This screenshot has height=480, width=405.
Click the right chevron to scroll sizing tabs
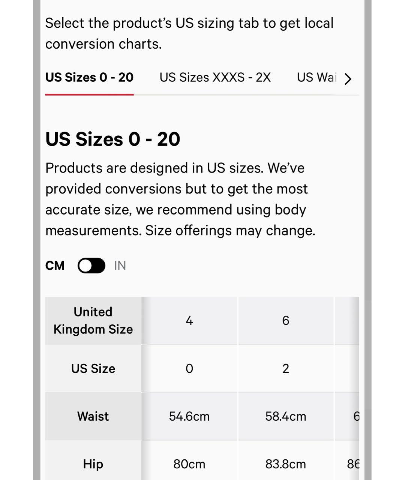tap(348, 79)
